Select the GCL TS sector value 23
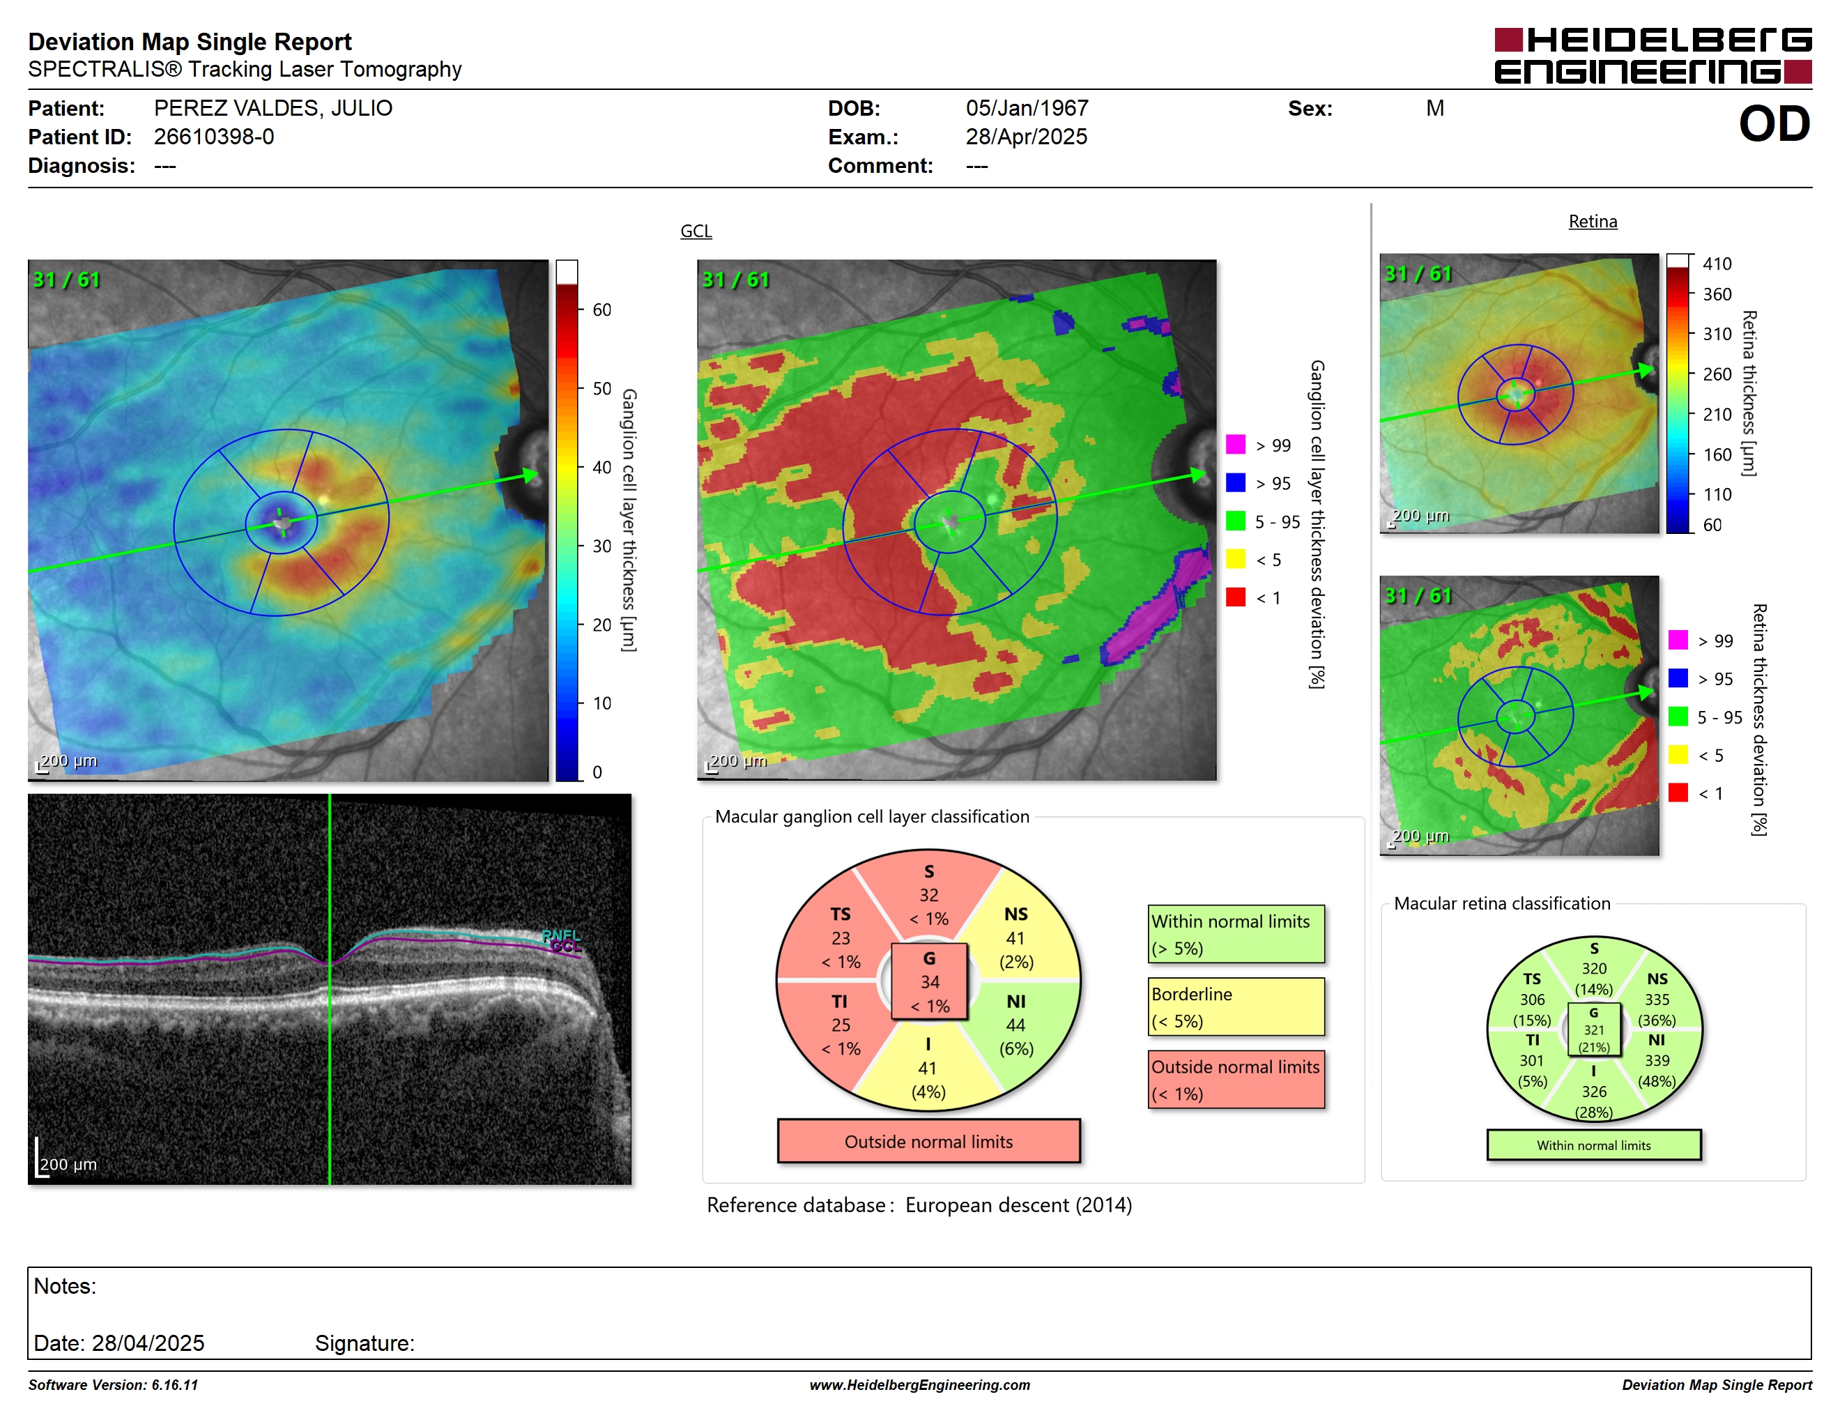Image resolution: width=1840 pixels, height=1422 pixels. (x=841, y=938)
